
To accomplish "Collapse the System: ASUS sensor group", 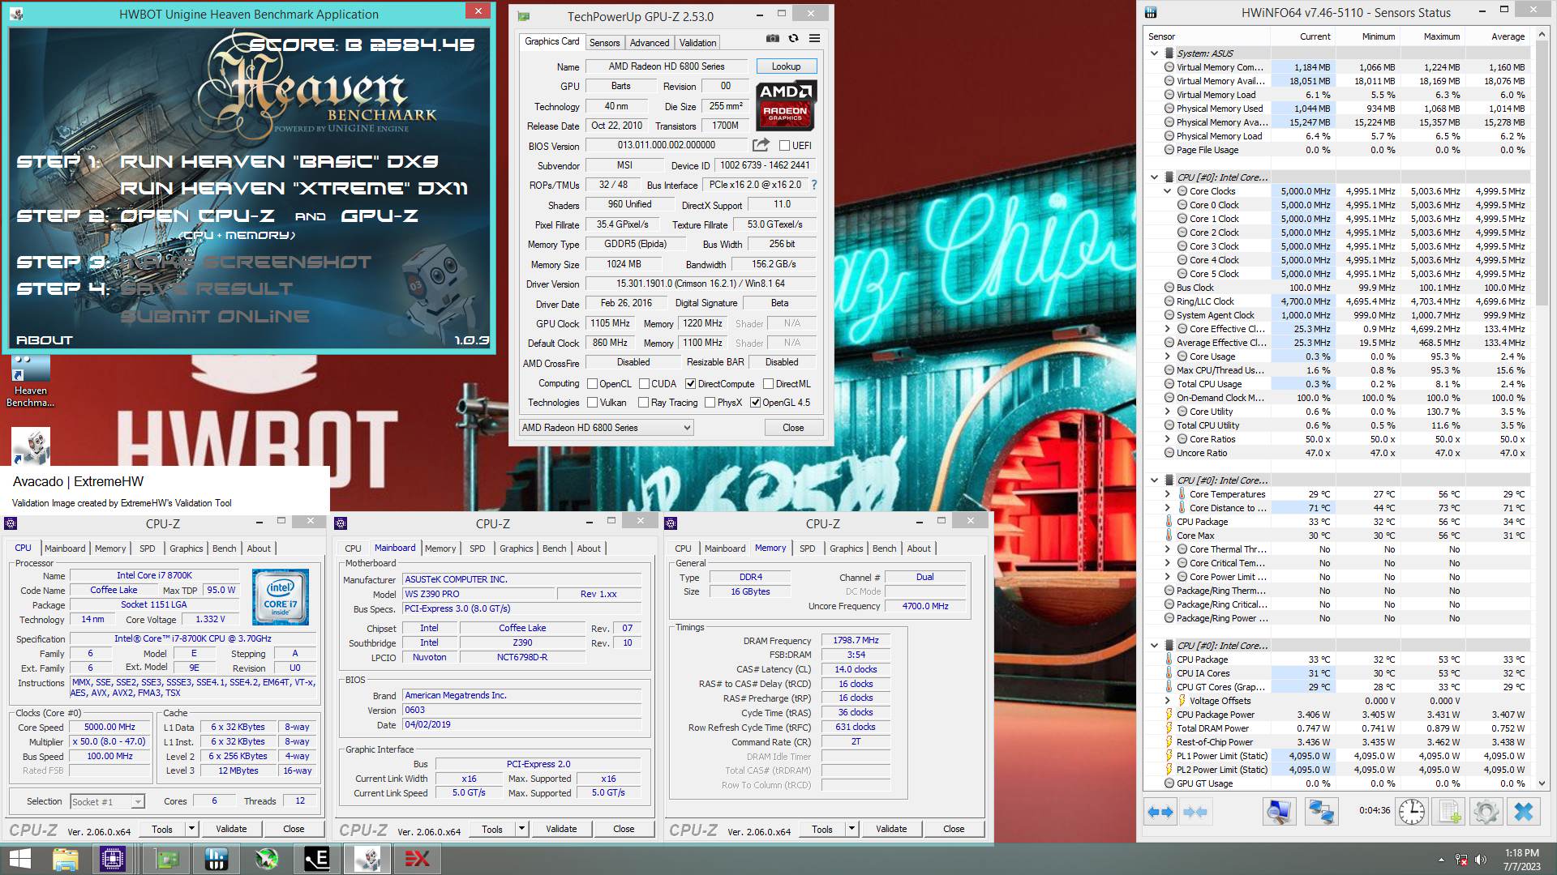I will [x=1154, y=53].
